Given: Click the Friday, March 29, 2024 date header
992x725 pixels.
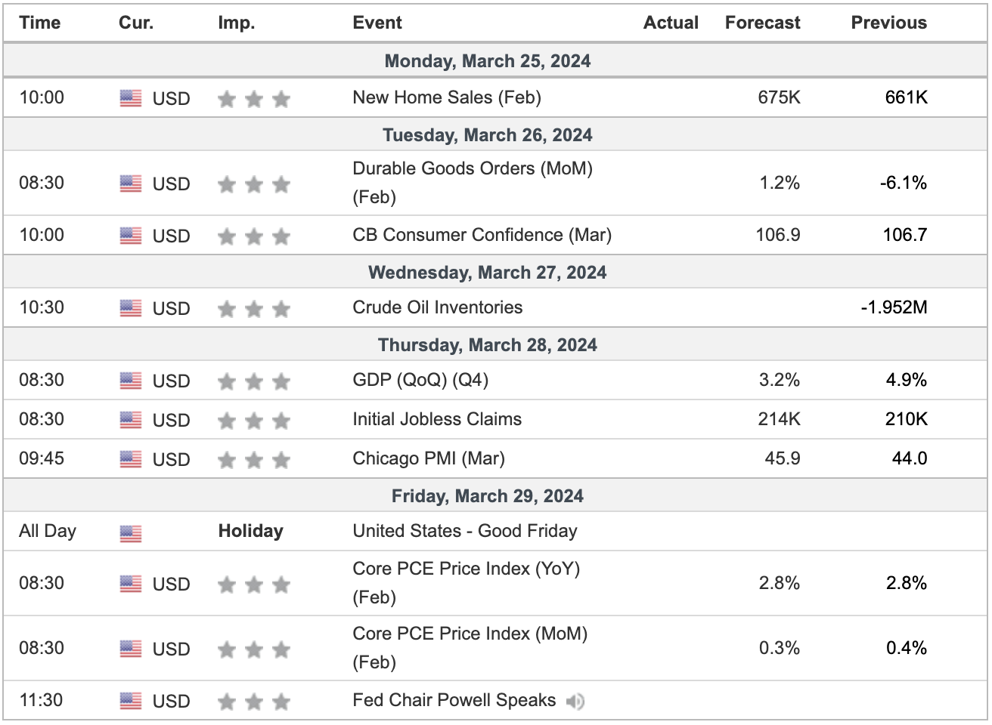Looking at the screenshot, I should 488,496.
